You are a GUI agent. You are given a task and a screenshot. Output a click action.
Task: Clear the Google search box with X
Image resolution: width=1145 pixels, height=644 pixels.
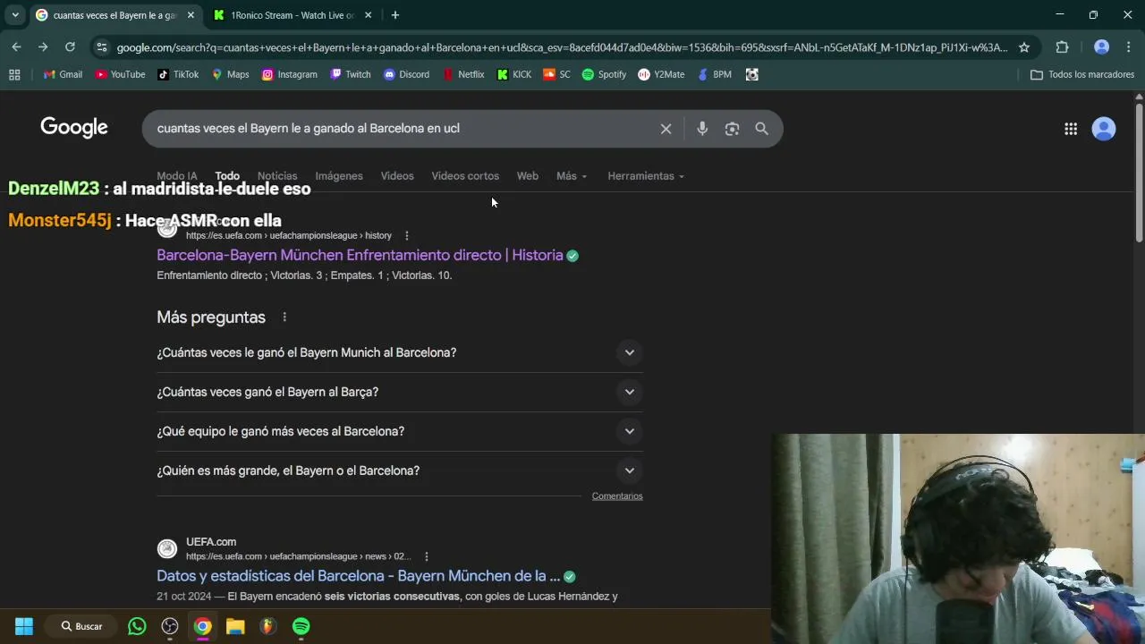pyautogui.click(x=666, y=129)
